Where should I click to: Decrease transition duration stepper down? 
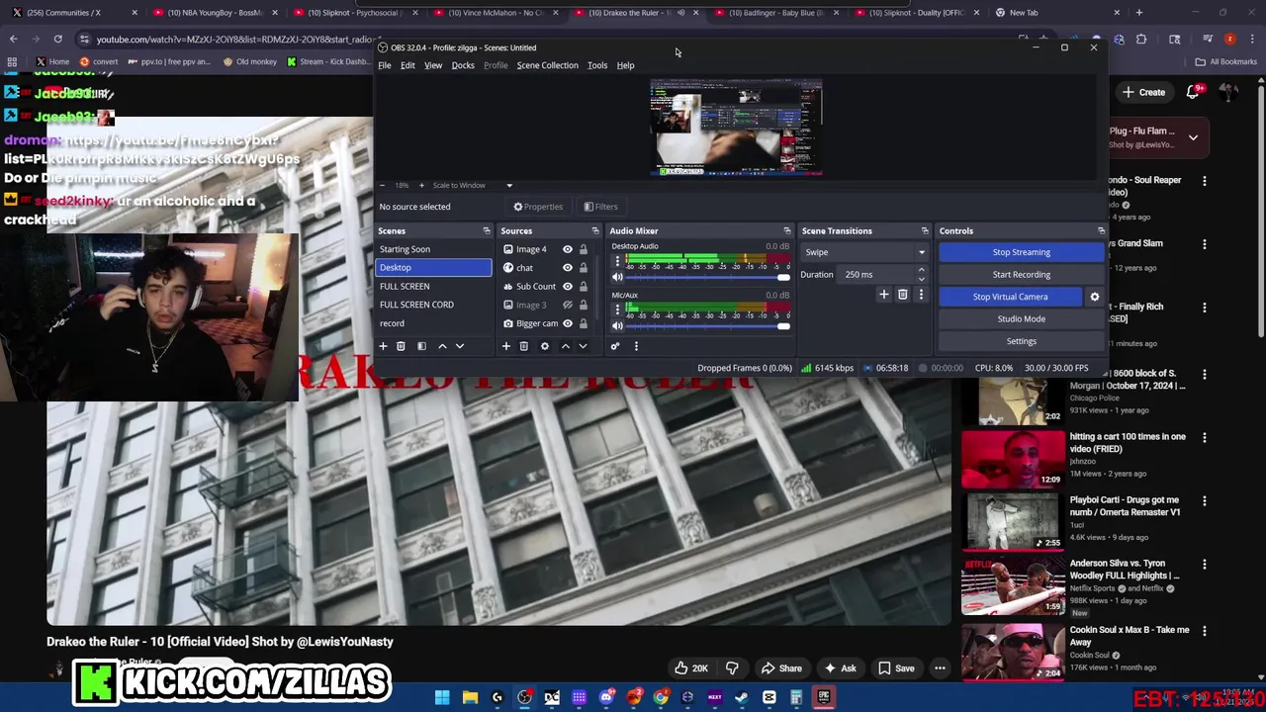(x=921, y=279)
